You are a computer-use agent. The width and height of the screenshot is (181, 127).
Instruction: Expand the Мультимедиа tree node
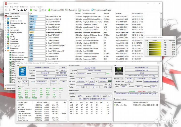6,30
